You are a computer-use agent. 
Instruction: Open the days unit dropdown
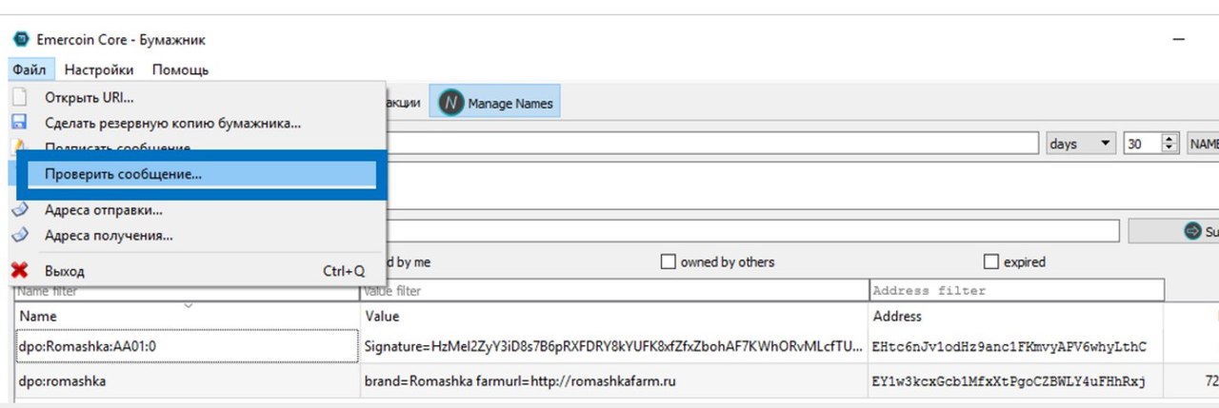pyautogui.click(x=1081, y=144)
